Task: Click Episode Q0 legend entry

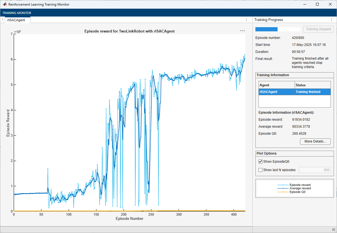Action: 297,192
